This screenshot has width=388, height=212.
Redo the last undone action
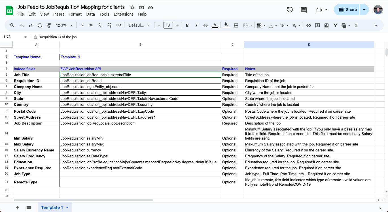click(31, 25)
